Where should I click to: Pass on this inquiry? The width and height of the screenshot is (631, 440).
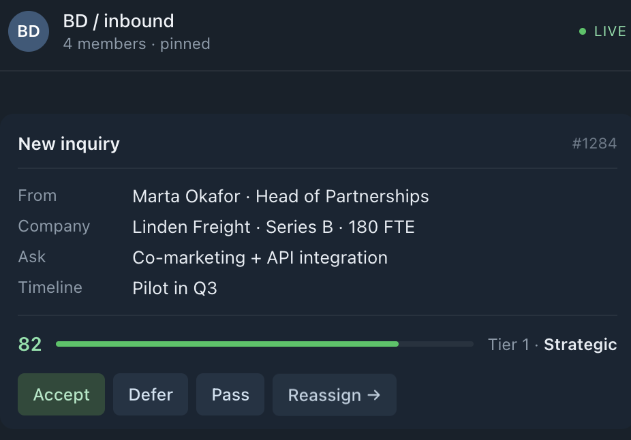click(230, 394)
